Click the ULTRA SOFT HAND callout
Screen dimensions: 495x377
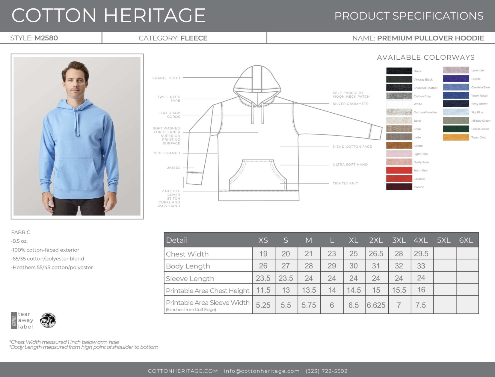350,165
